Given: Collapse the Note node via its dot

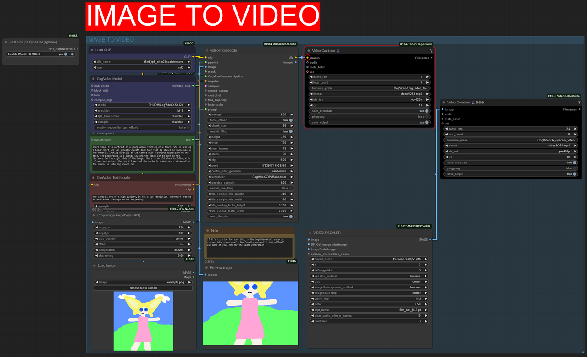Looking at the screenshot, I should (207, 231).
